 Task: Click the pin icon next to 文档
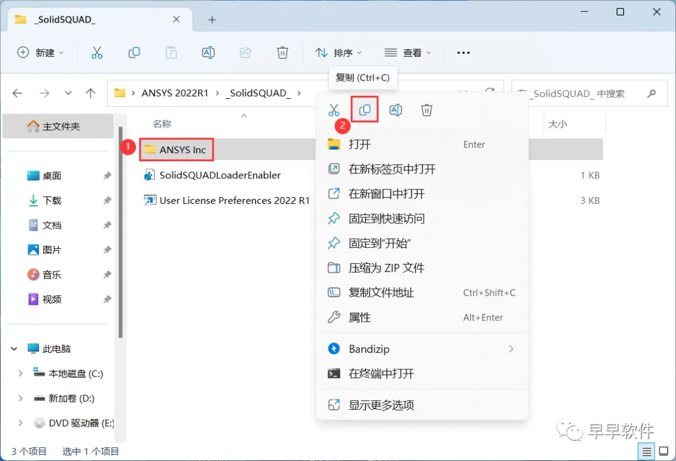tap(107, 225)
